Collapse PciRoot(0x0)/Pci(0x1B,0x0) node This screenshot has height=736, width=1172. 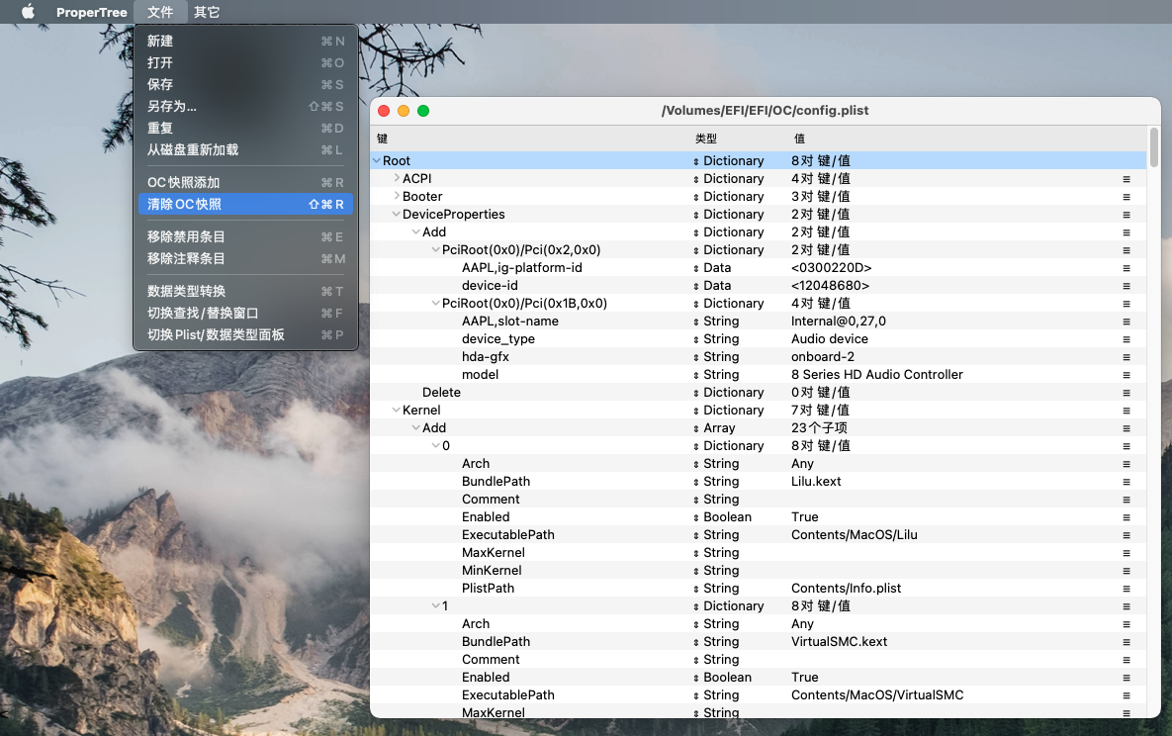[436, 303]
